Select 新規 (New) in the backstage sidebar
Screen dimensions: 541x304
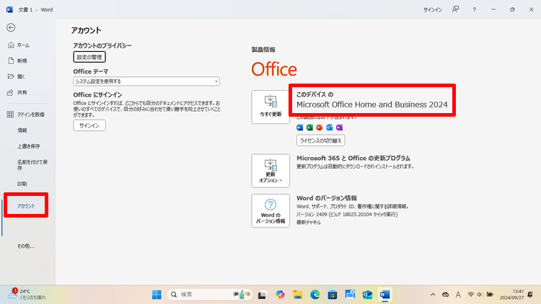pos(22,61)
